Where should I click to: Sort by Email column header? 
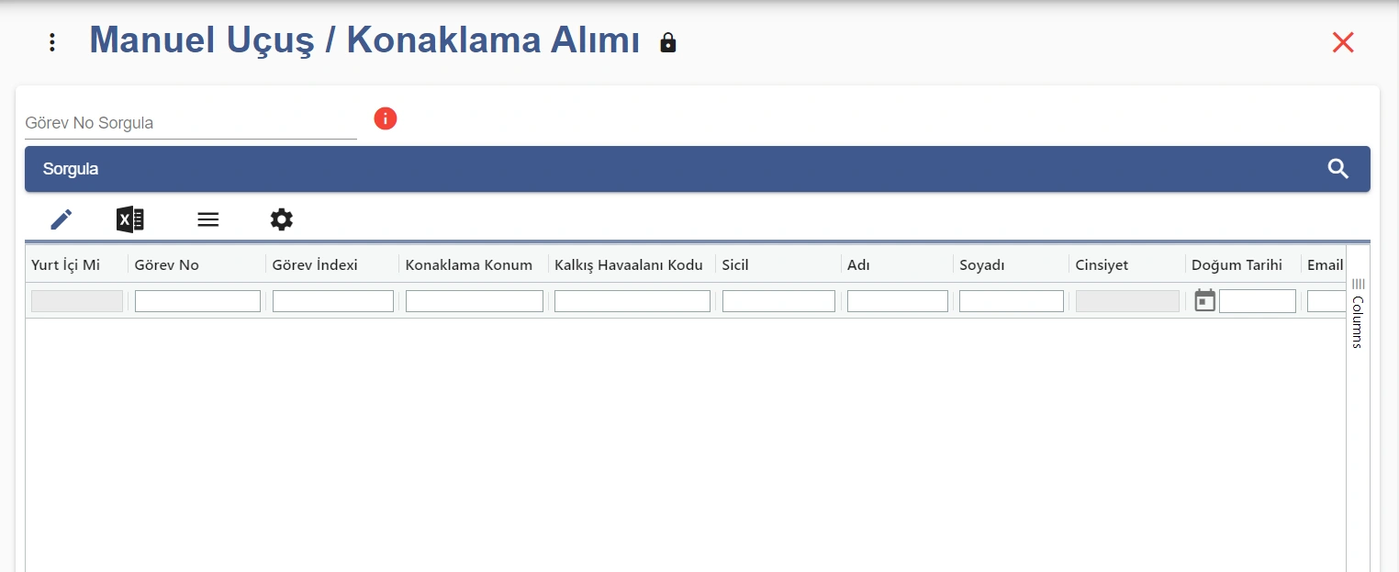tap(1326, 265)
